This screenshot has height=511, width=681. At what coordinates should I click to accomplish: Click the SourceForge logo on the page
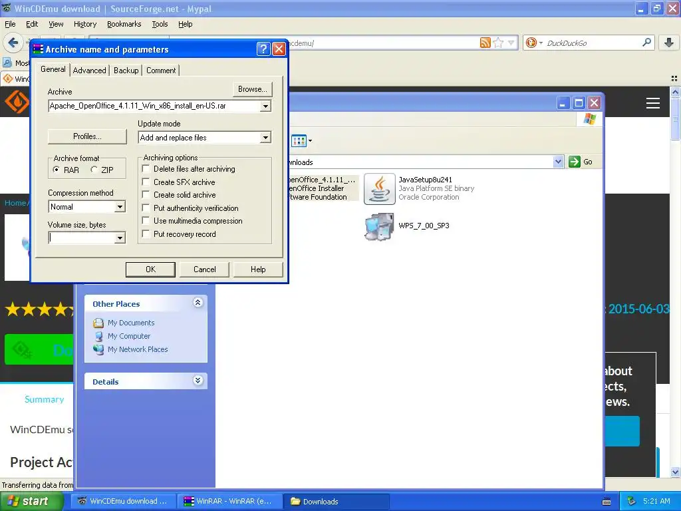pyautogui.click(x=17, y=102)
